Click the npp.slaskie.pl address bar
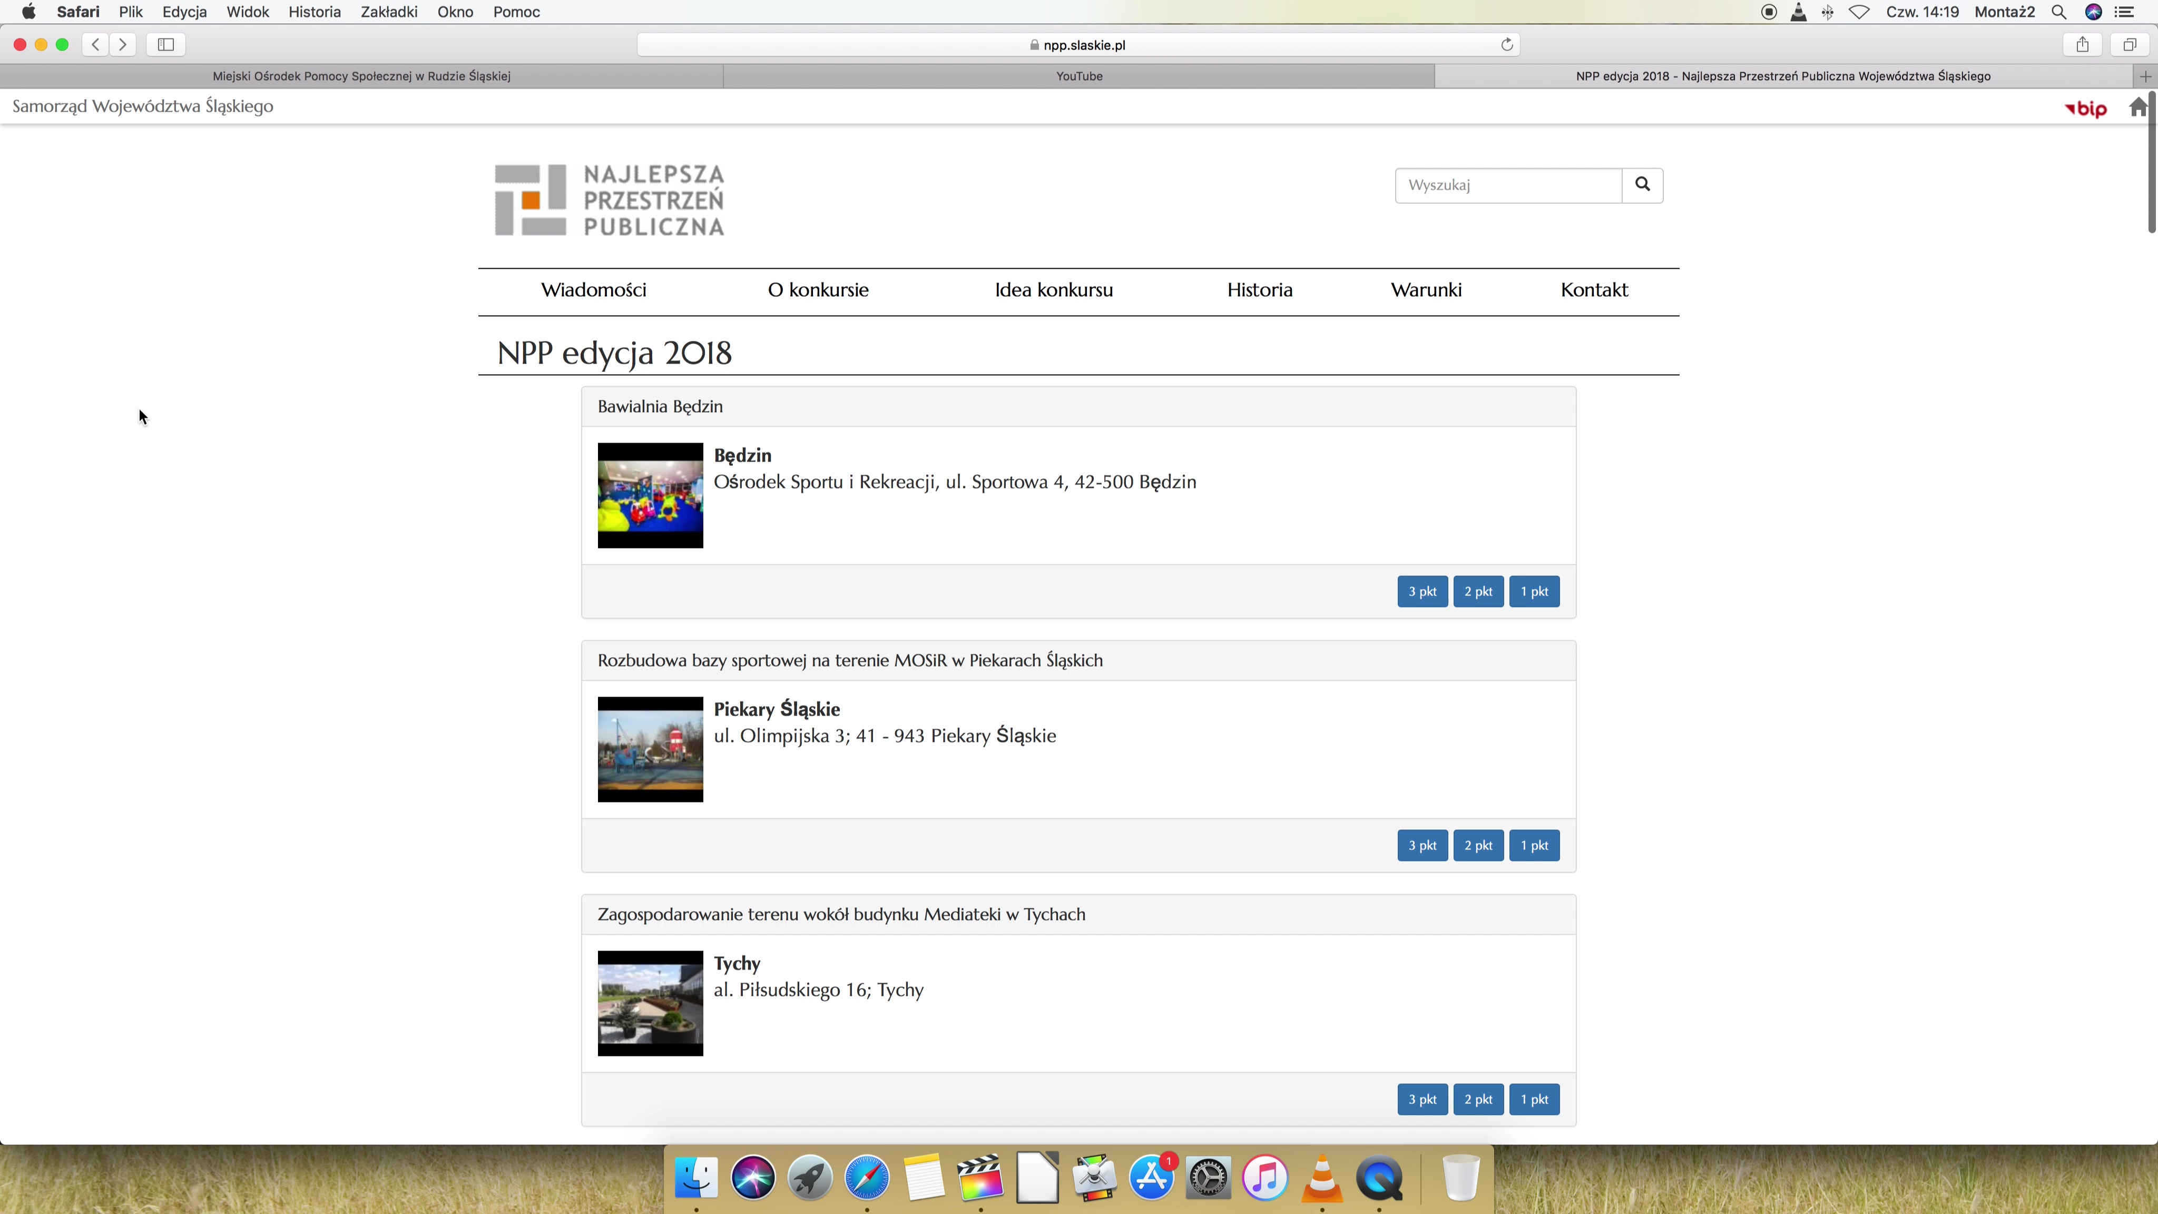 click(1078, 44)
